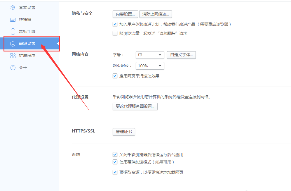
Task: Click the mouse icon beside 鼠标手势
Action: tap(13, 32)
